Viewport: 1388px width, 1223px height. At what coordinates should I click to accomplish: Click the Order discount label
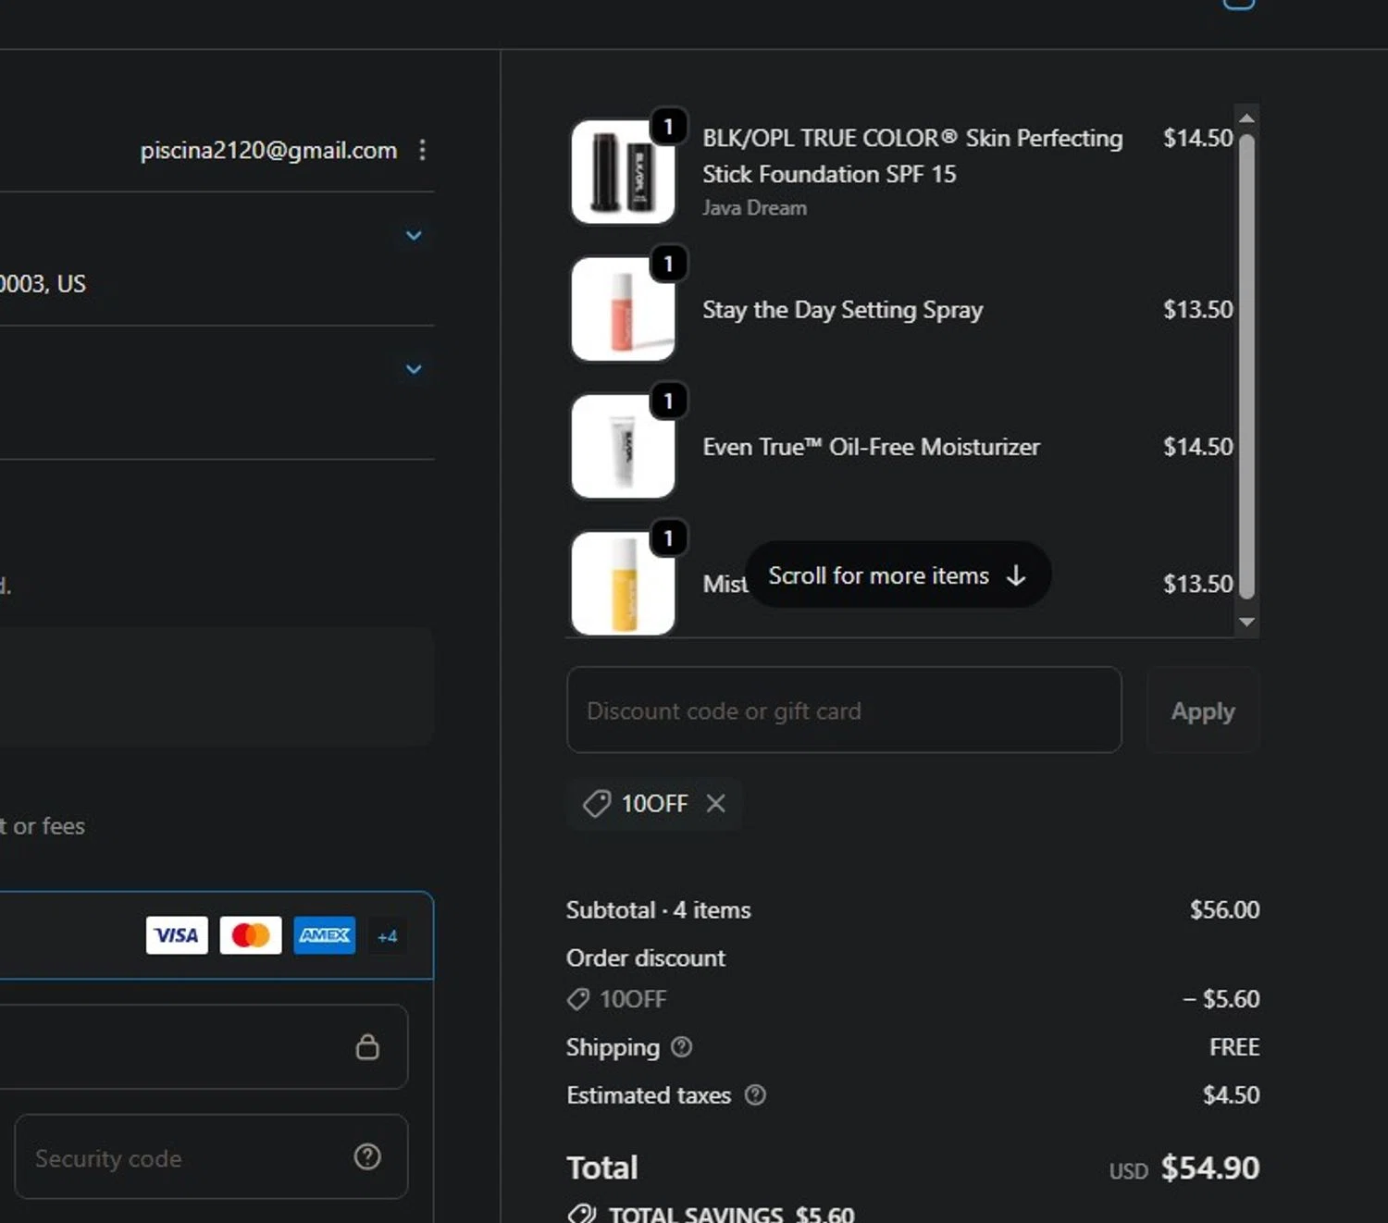646,957
